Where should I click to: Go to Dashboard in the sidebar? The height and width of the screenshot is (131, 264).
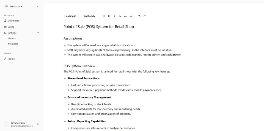click(13, 21)
